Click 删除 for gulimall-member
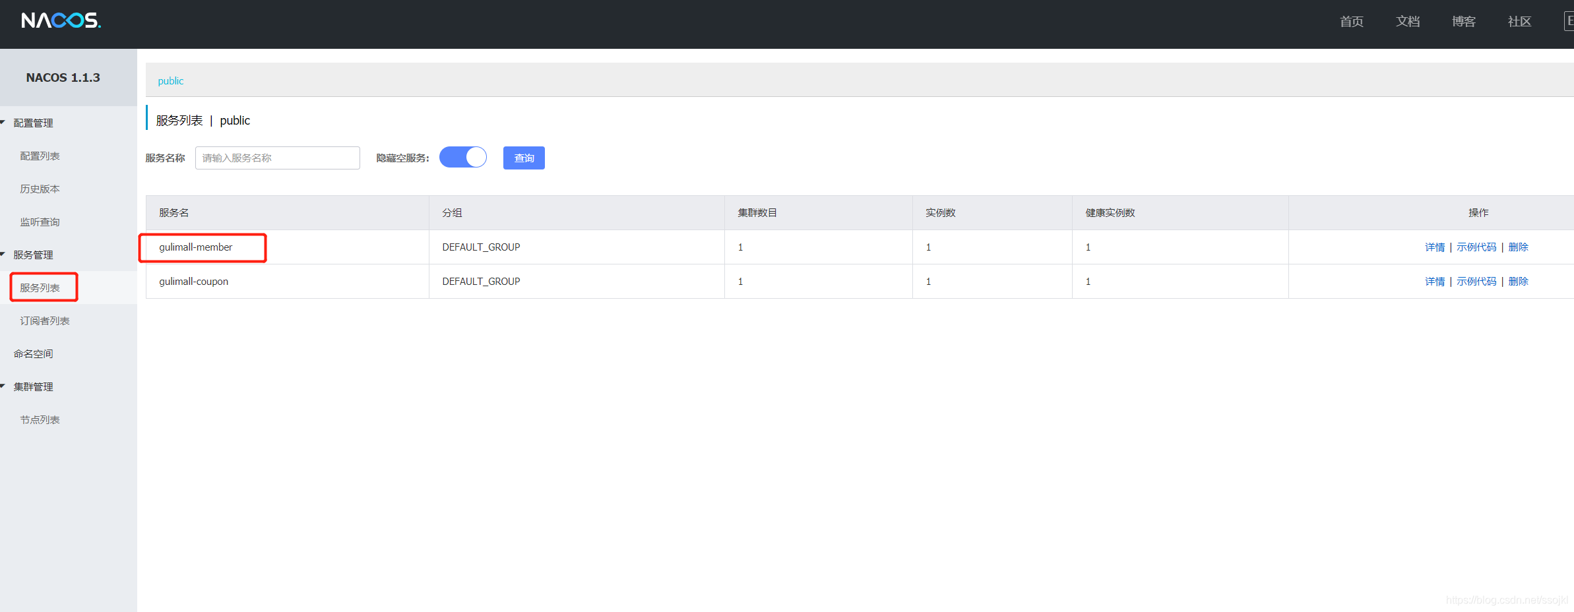1574x612 pixels. [x=1518, y=247]
